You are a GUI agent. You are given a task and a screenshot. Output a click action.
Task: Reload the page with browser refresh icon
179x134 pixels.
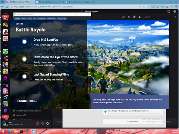pos(7,7)
